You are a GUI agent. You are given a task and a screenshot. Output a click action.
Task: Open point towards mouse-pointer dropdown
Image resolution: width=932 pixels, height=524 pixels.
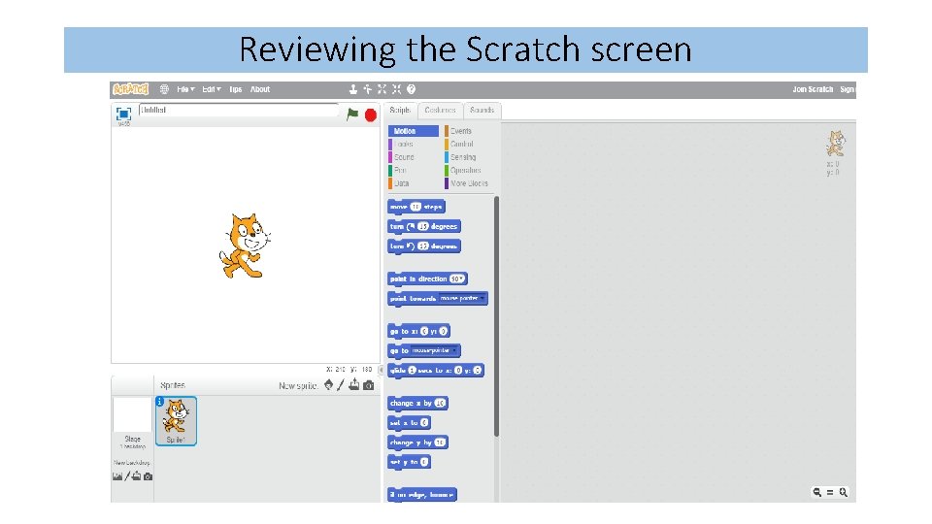[462, 299]
